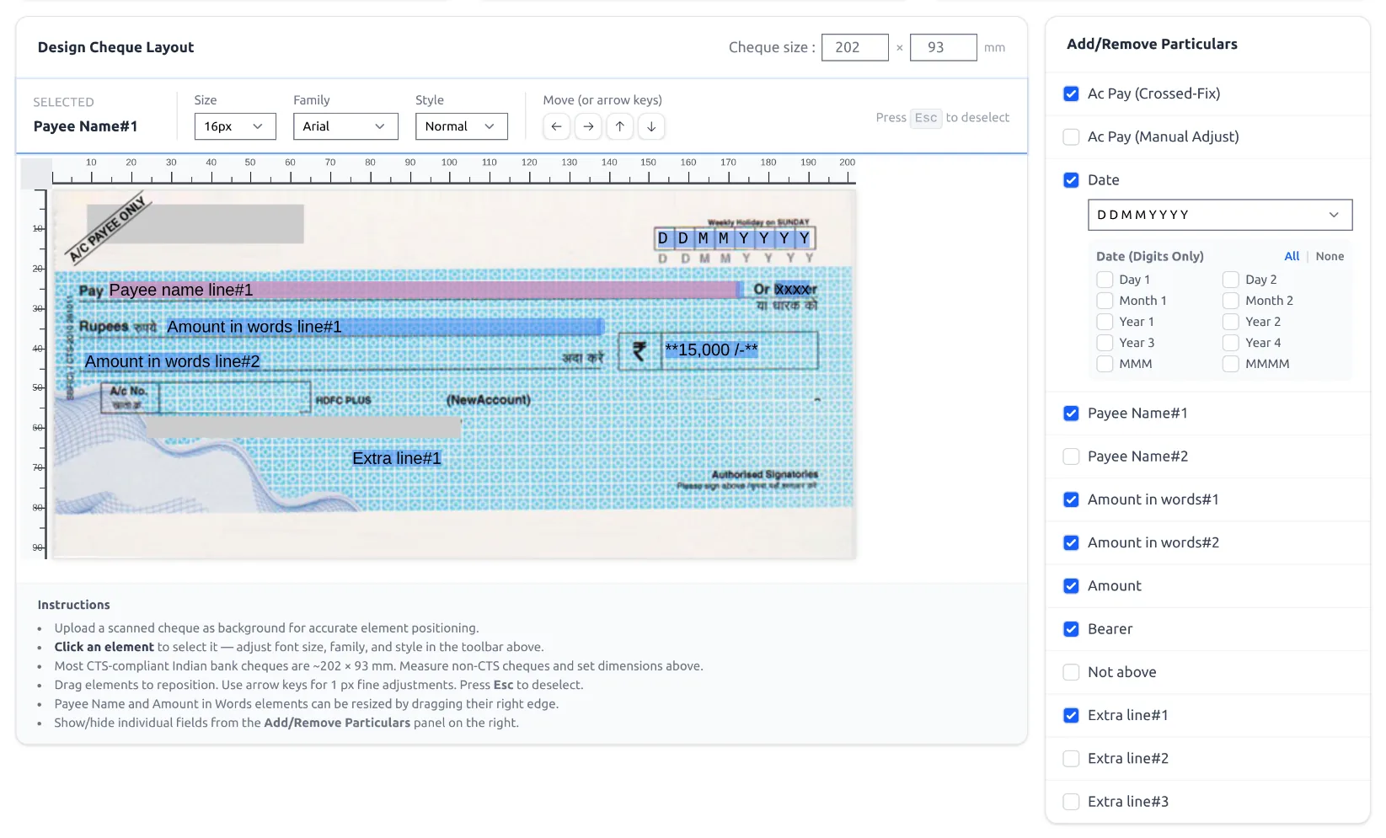
Task: Check the Year 1 digit option
Action: tap(1105, 322)
